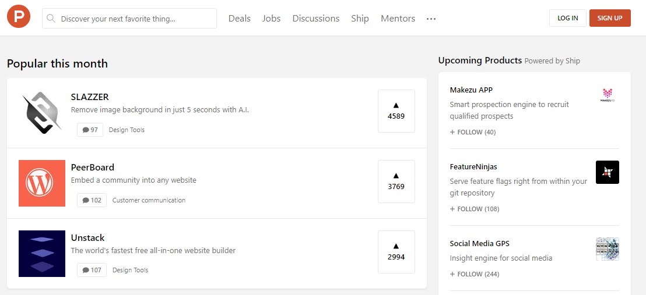
Task: Upvote PeerBoard with 3769 votes
Action: coord(396,182)
